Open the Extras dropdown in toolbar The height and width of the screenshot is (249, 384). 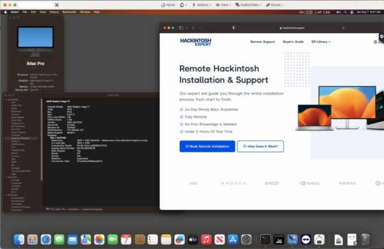[275, 5]
